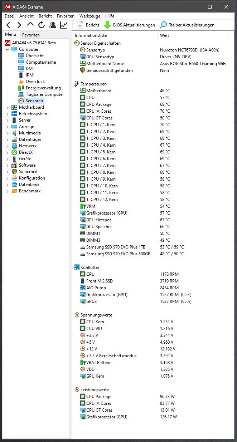This screenshot has width=237, height=442.
Task: Click the Gehäusezutritt gefunden shield icon
Action: 83,70
